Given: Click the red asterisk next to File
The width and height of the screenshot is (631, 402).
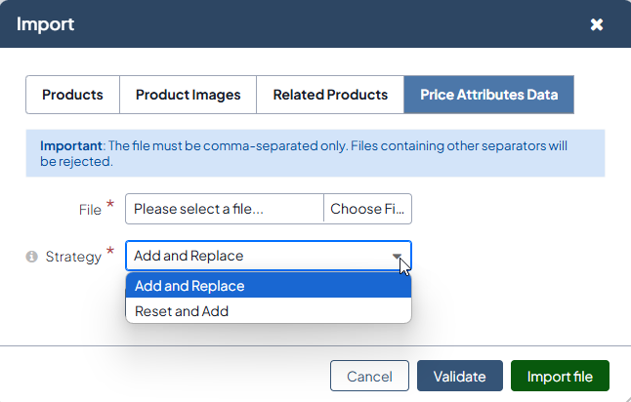Looking at the screenshot, I should click(x=110, y=205).
